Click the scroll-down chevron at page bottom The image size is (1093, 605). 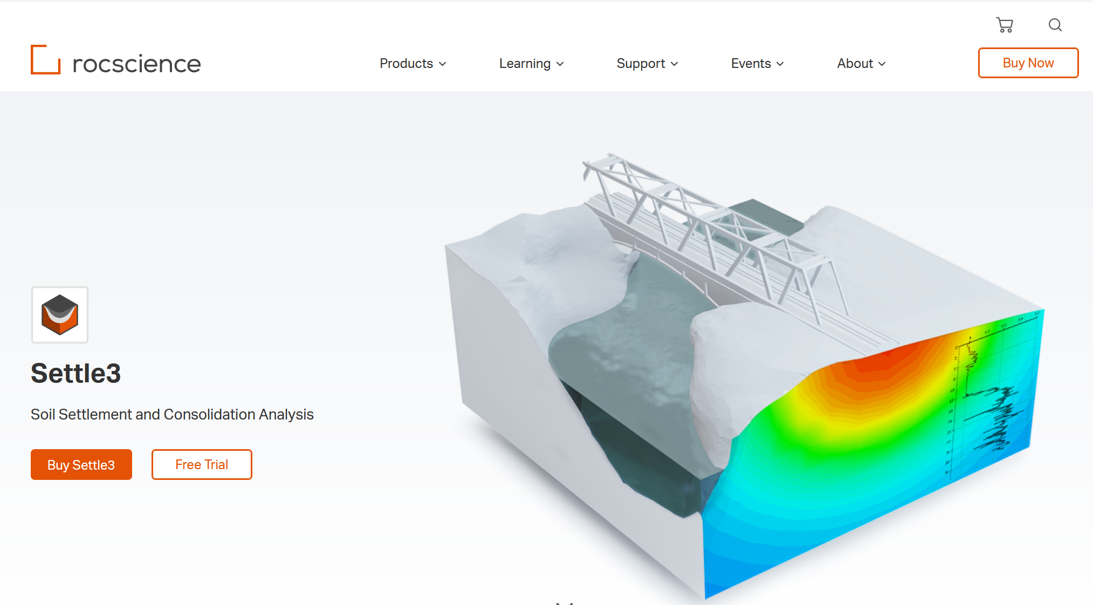(564, 602)
